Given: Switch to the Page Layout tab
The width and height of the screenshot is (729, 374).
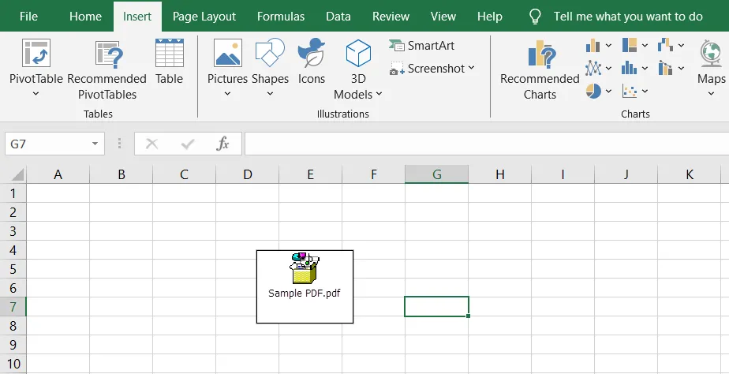Looking at the screenshot, I should 204,17.
